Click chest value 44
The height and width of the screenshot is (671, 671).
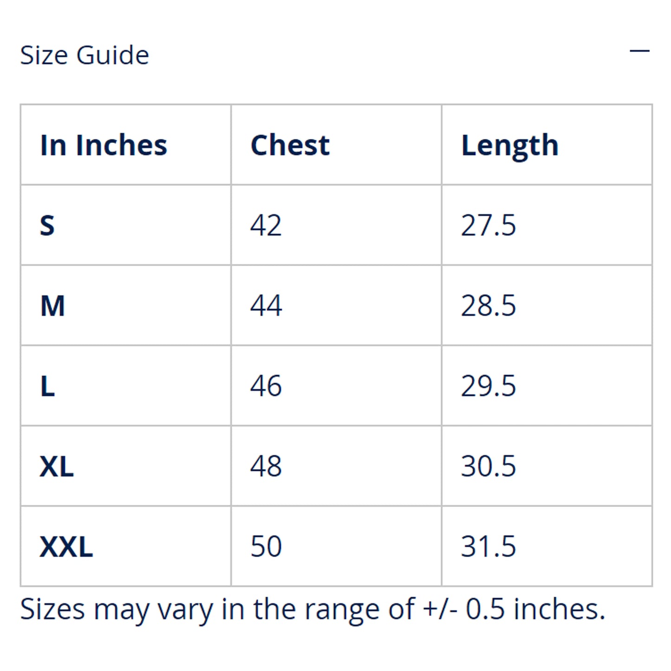tap(266, 306)
